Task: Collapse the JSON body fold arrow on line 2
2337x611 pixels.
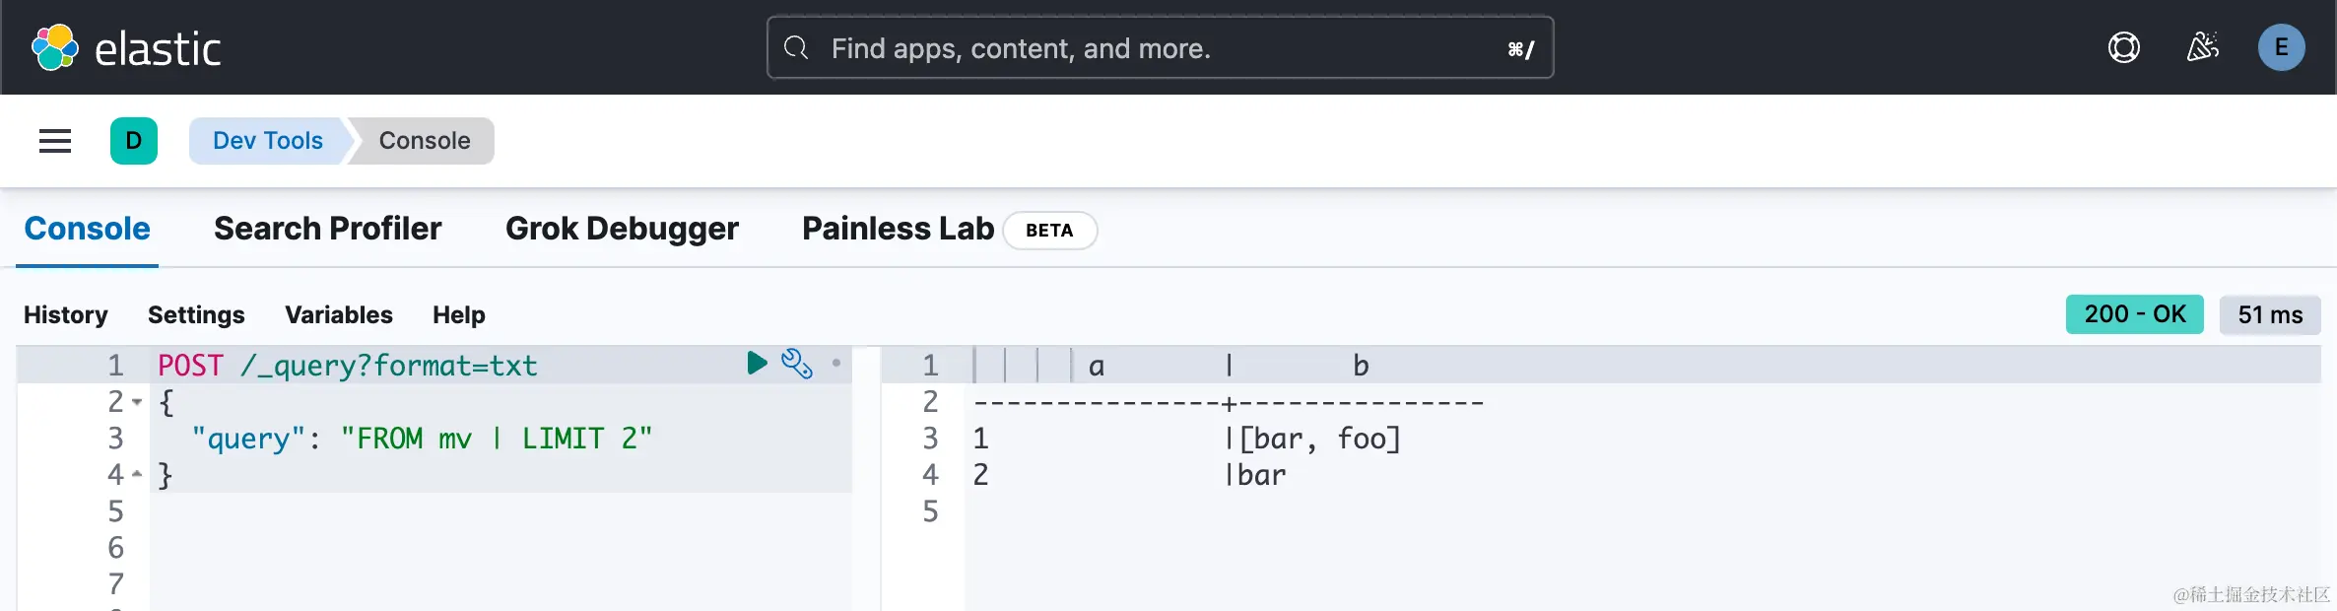Action: click(137, 402)
